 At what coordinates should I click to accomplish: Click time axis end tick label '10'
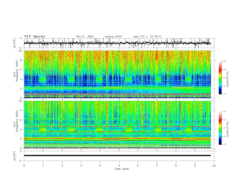pos(214,166)
